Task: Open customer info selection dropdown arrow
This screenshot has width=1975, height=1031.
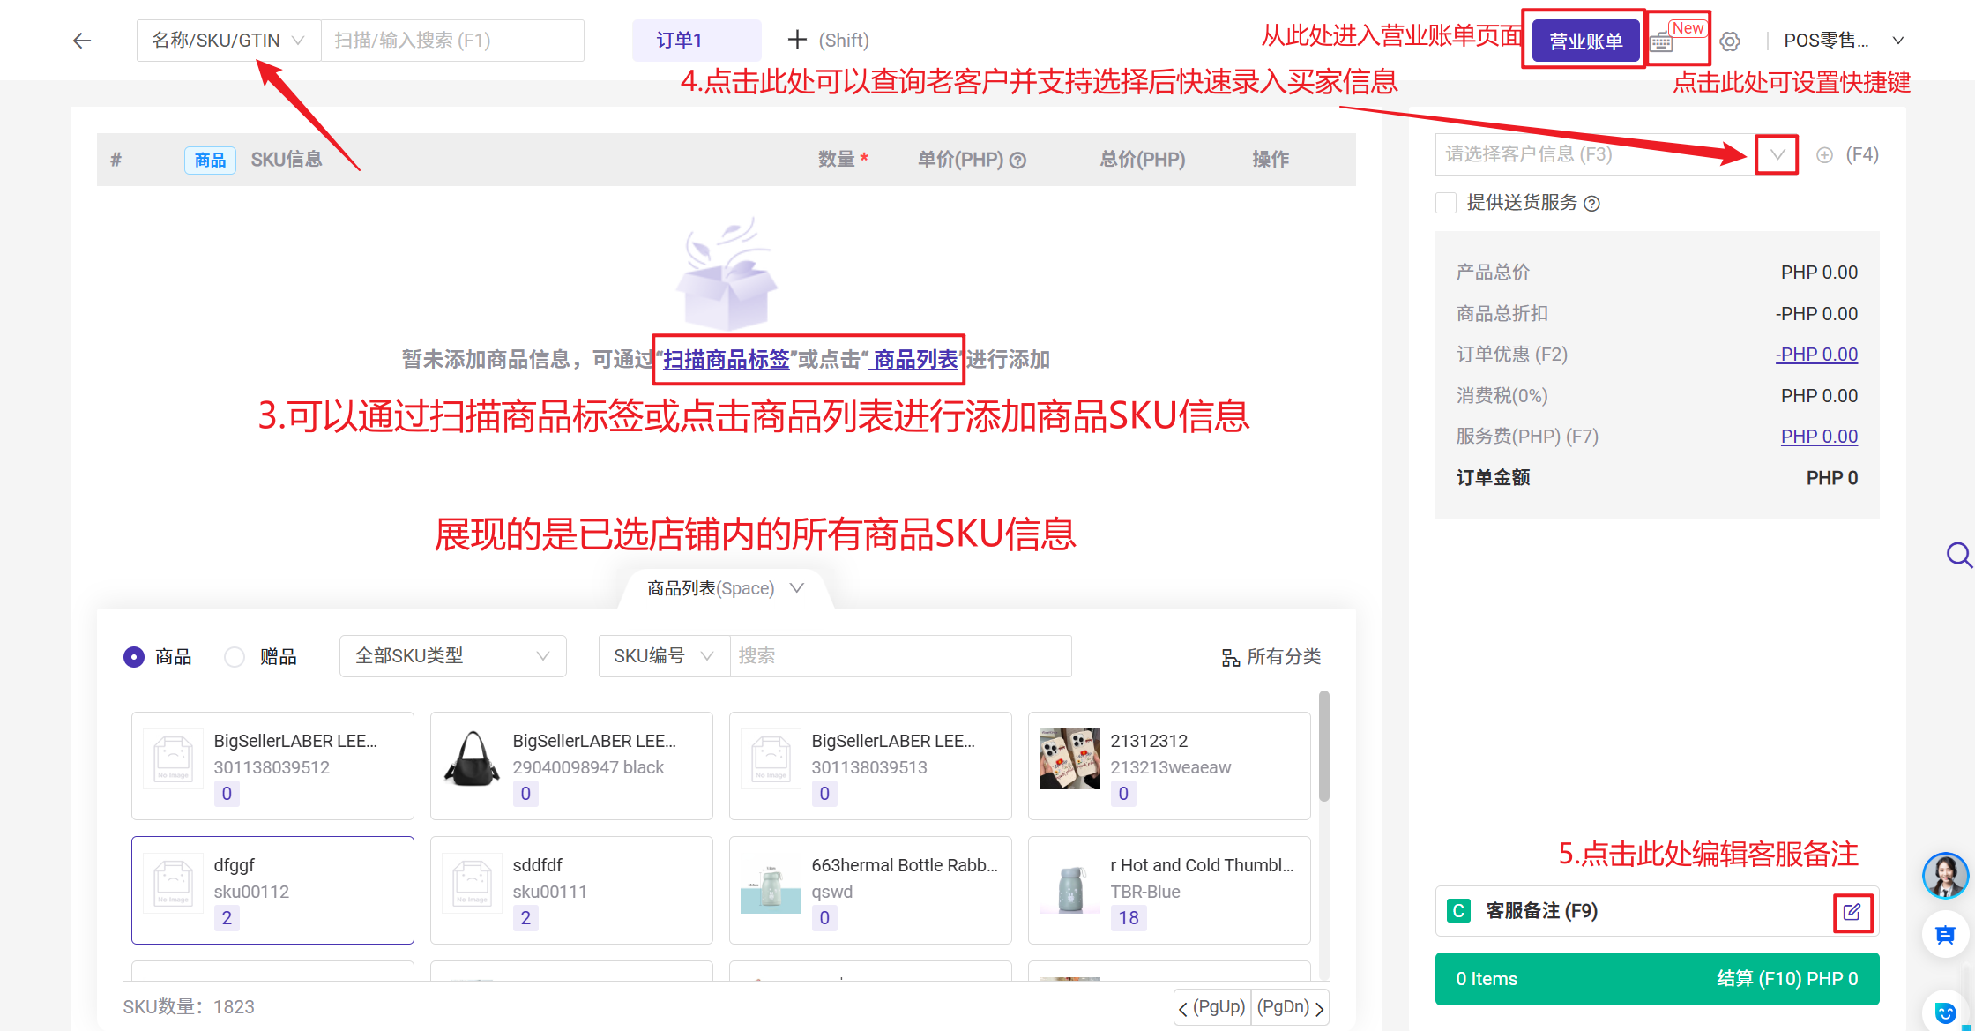Action: tap(1777, 155)
